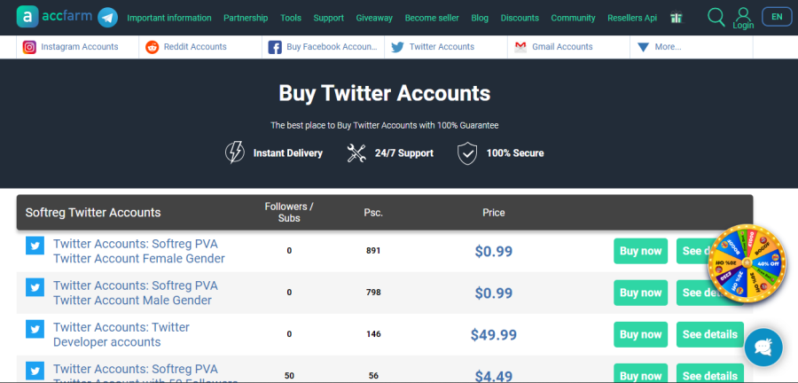
Task: Open the EN language selector
Action: click(x=777, y=17)
